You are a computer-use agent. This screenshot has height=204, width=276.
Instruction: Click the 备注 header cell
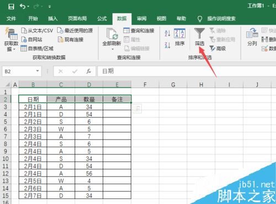click(x=117, y=99)
